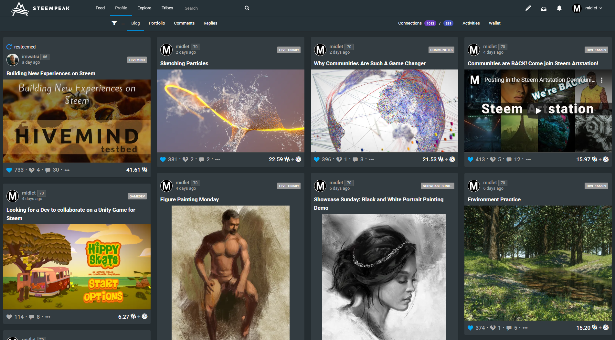Switch to the Replies tab
Viewport: 615px width, 340px height.
click(210, 23)
